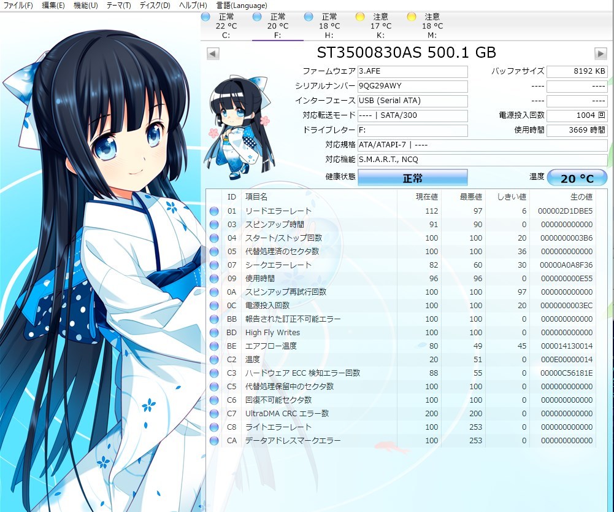Open the 言語(Language) menu
Screen dimensions: 614x512
tap(242, 6)
